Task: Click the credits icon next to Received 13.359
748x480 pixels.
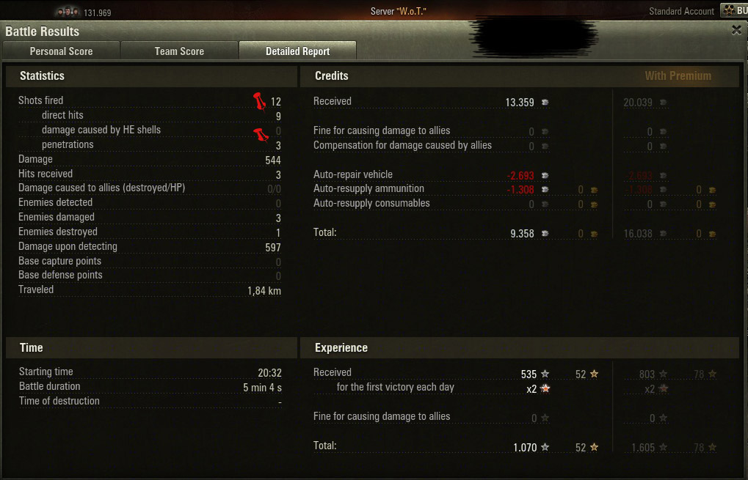Action: 545,103
